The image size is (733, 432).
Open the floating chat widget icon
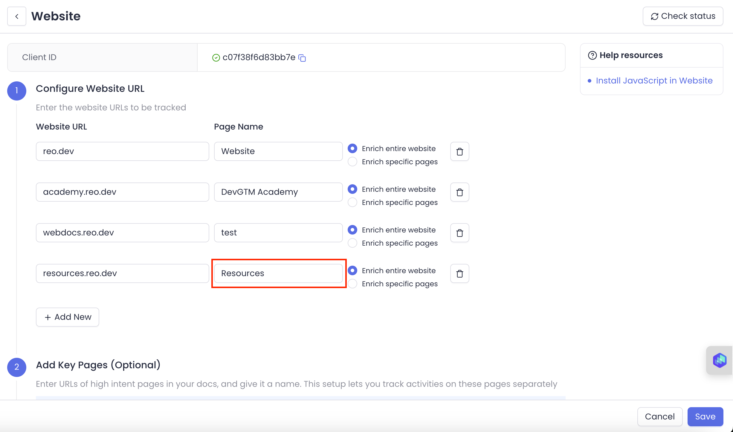720,360
